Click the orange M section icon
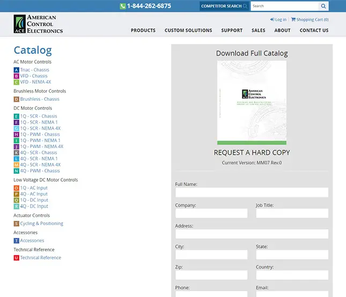 pos(16,165)
